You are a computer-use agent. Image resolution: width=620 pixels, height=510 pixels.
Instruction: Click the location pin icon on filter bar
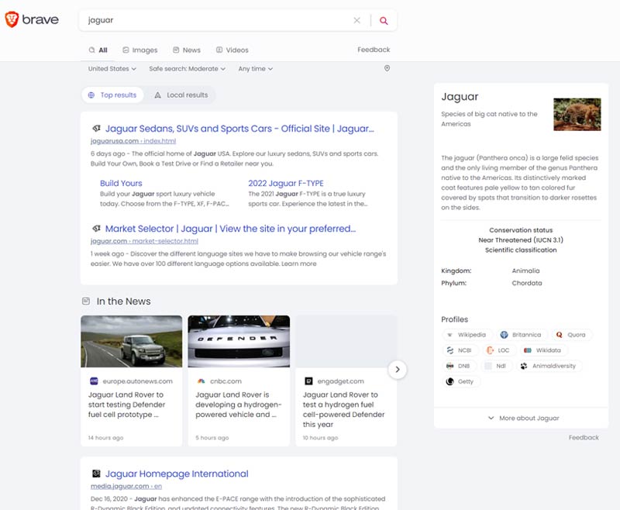tap(387, 68)
